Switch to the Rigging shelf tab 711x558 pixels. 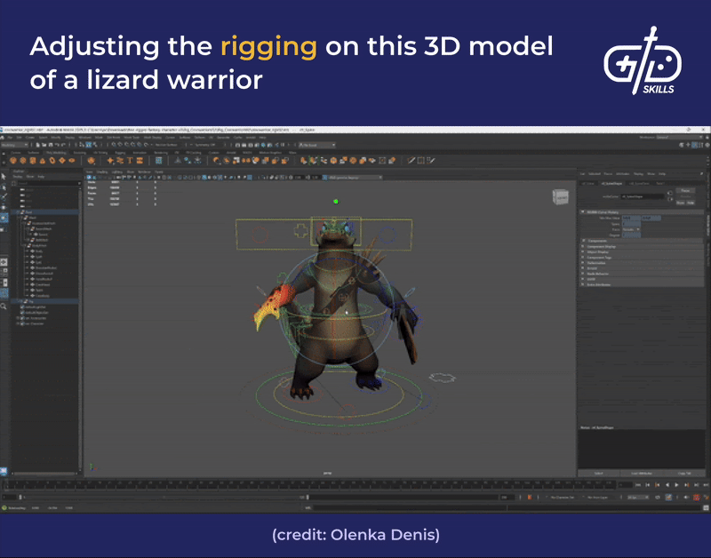[120, 153]
